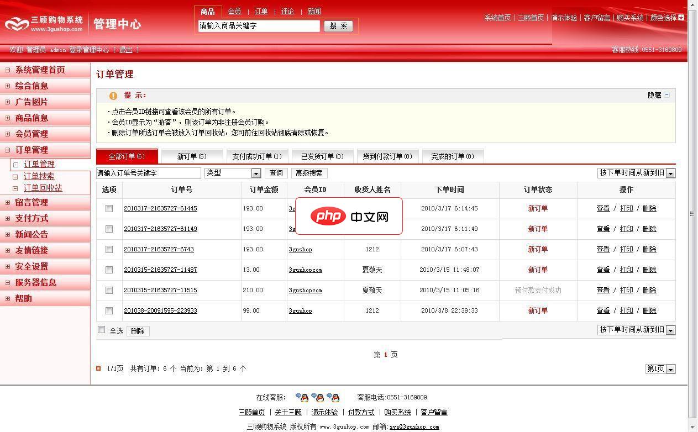Image resolution: width=698 pixels, height=432 pixels.
Task: Open order link 2010315-21635727-11487
Action: click(x=161, y=270)
